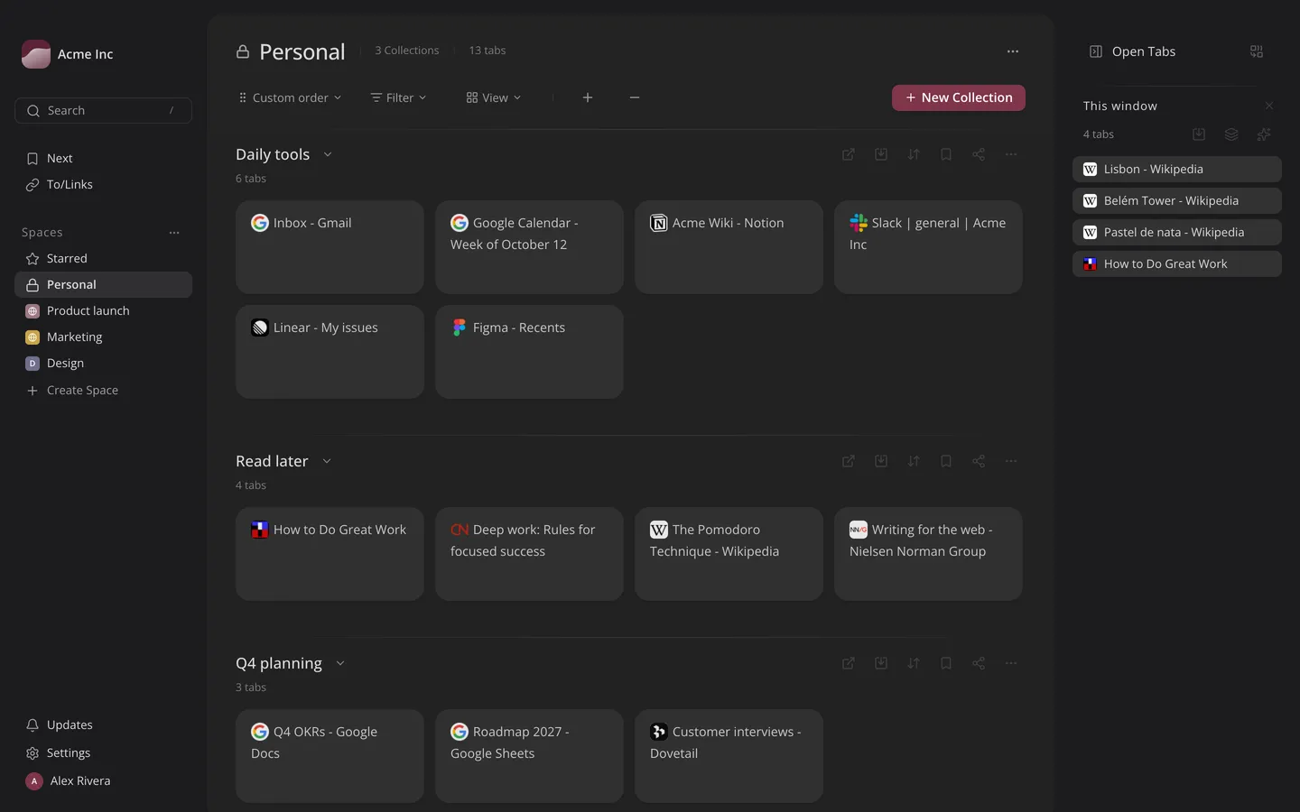
Task: Open all tabs in Daily tools collection
Action: [x=849, y=154]
